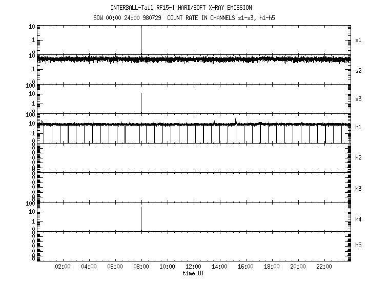Select the s3 channel label

[359, 99]
